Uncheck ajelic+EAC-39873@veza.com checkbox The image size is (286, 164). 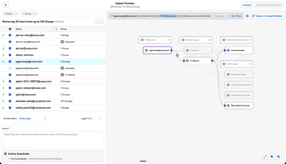(10, 81)
